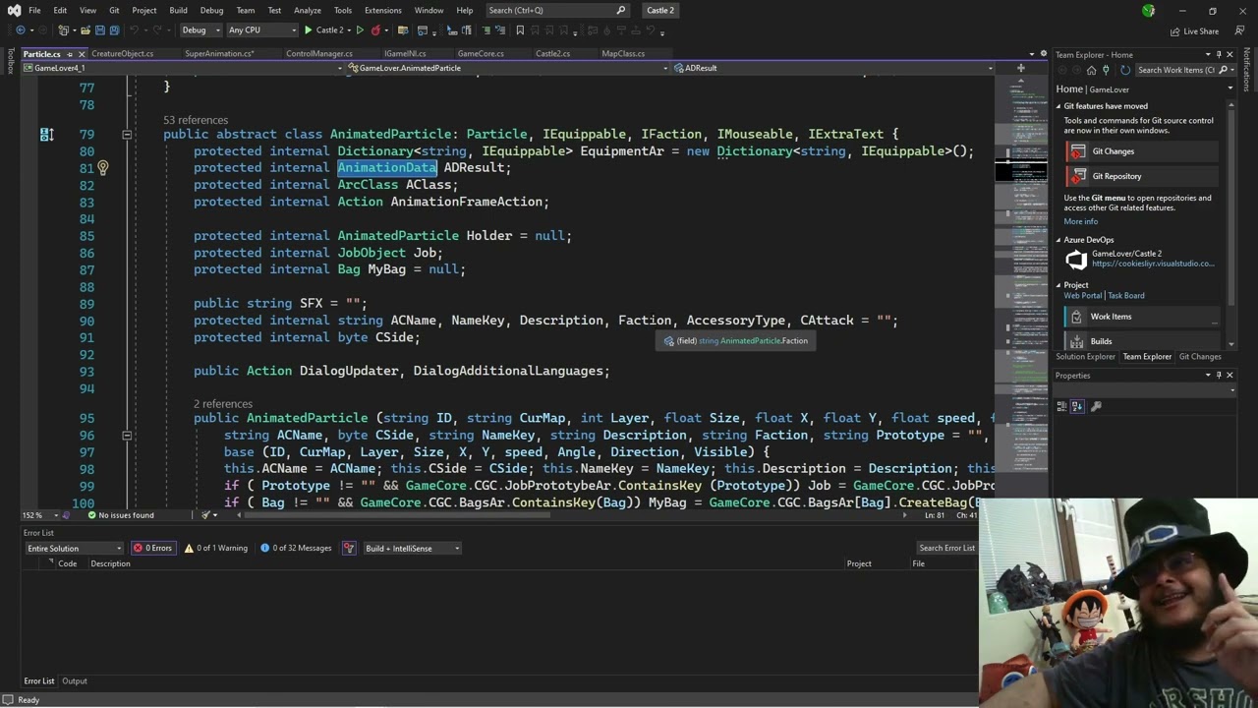Screen dimensions: 1258x708
Task: Click the Categorized icon in Properties panel
Action: (1062, 406)
